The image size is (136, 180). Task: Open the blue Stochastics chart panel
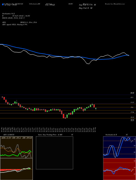[x=119, y=147]
